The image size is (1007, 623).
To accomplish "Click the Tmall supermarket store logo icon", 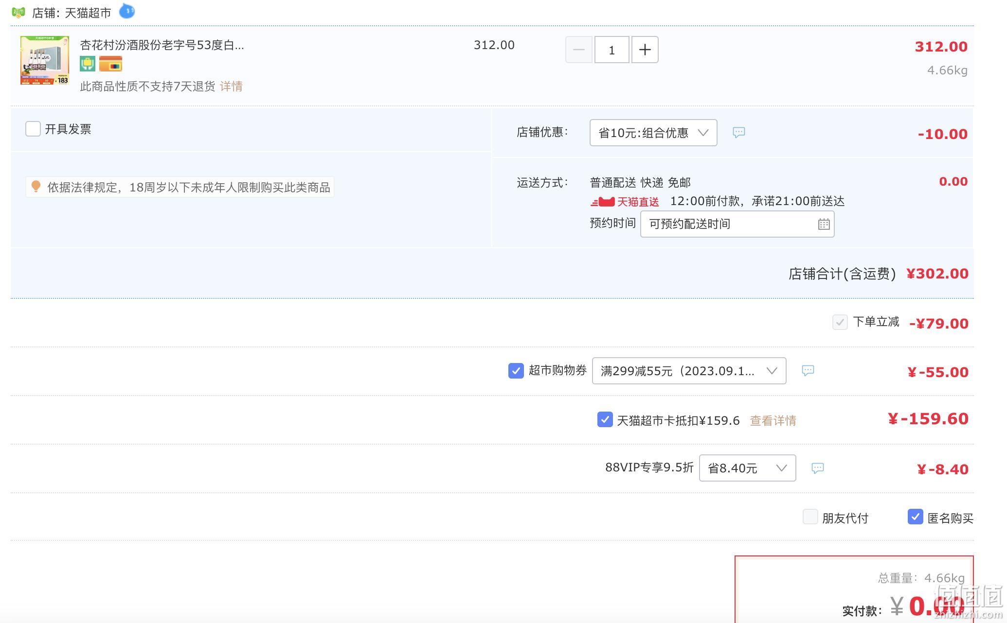I will click(x=18, y=12).
